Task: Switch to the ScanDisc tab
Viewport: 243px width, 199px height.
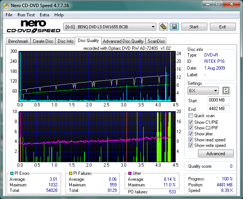Action: click(x=156, y=41)
